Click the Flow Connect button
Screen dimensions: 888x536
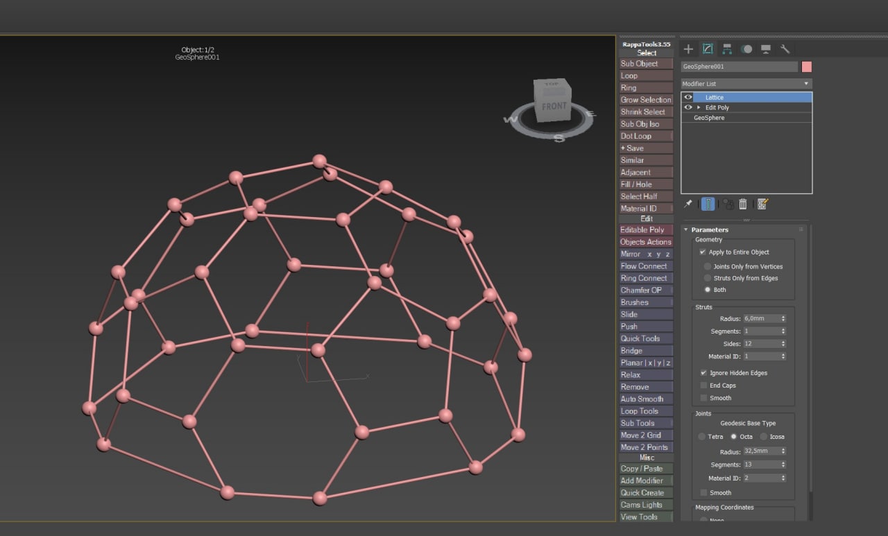[x=646, y=266]
